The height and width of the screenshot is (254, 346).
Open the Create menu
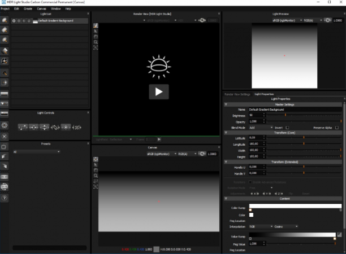(28, 9)
